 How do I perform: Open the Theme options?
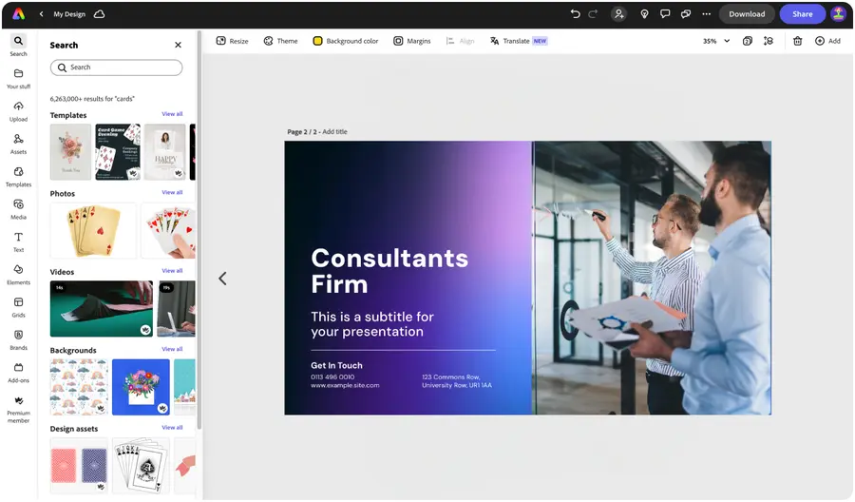click(281, 41)
